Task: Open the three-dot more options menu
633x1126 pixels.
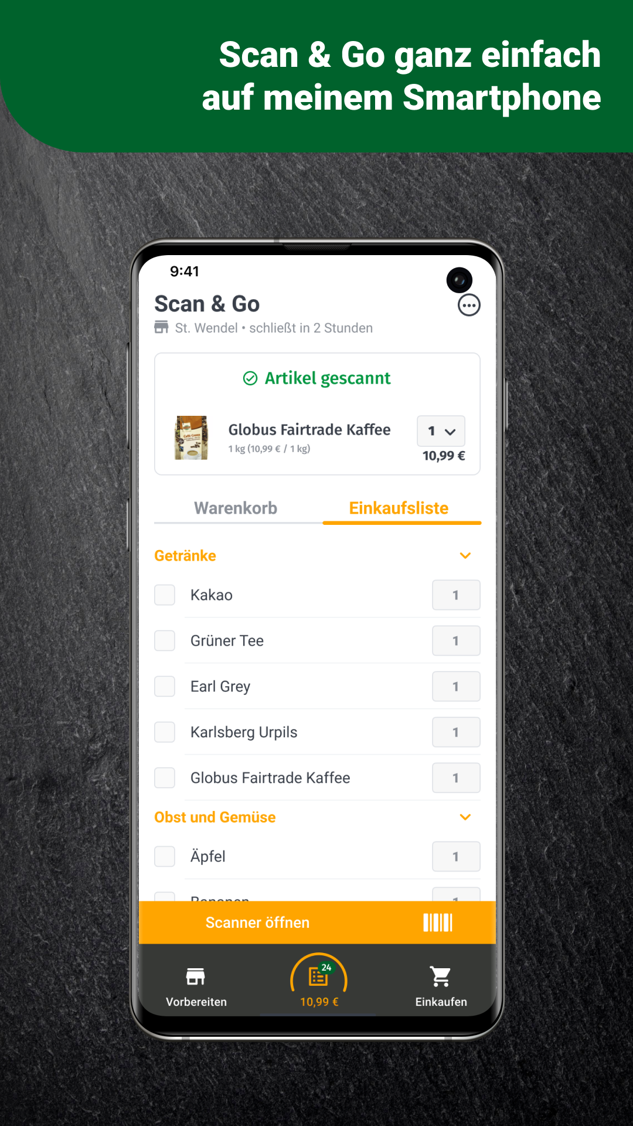Action: point(469,305)
